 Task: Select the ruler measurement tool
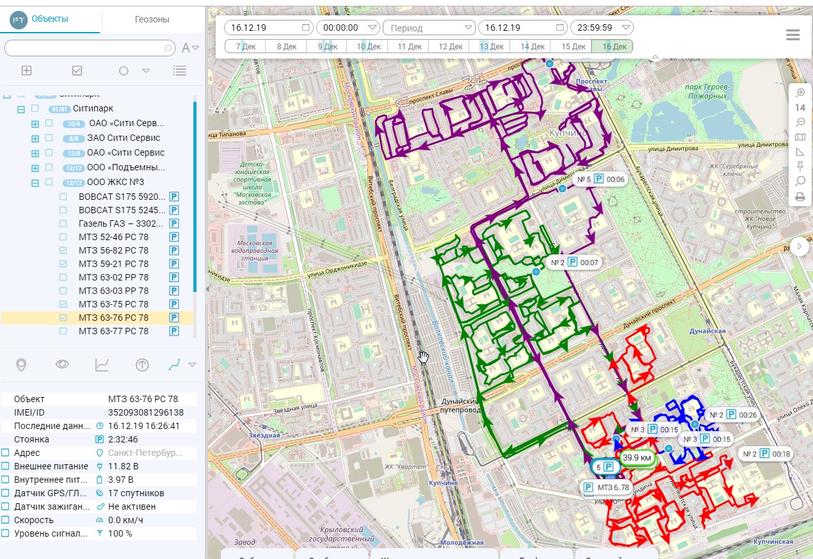(800, 152)
